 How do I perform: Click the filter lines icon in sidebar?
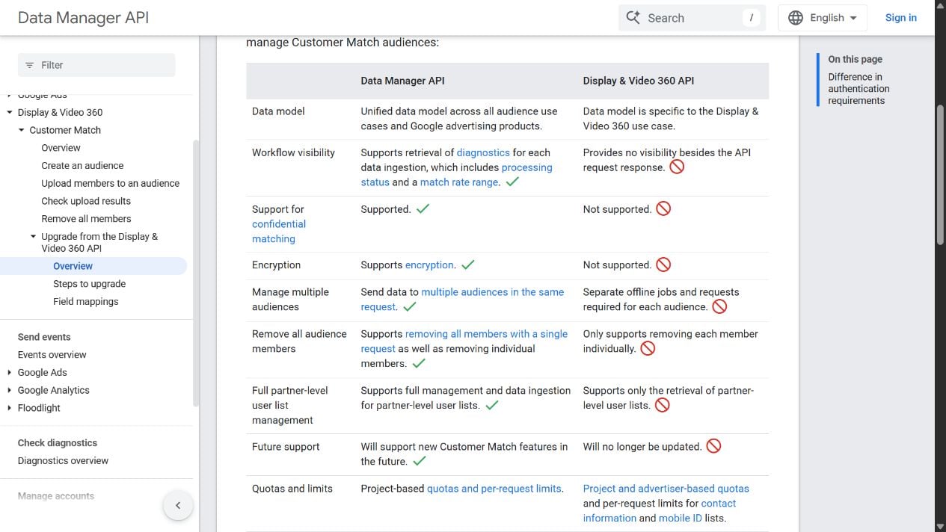pos(30,65)
